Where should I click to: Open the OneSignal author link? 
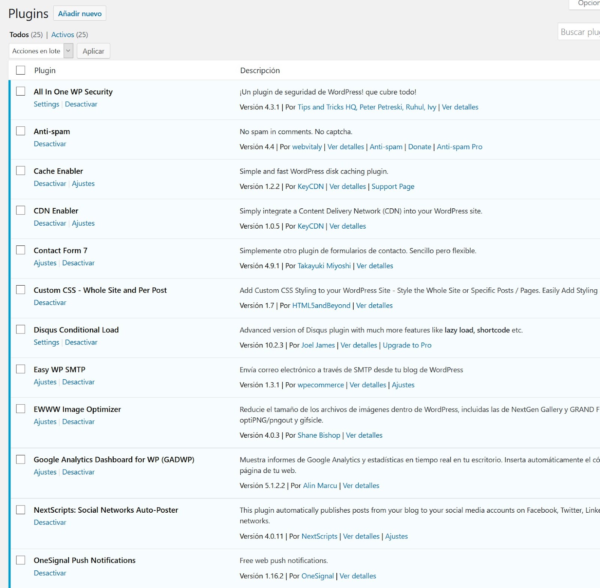(318, 576)
